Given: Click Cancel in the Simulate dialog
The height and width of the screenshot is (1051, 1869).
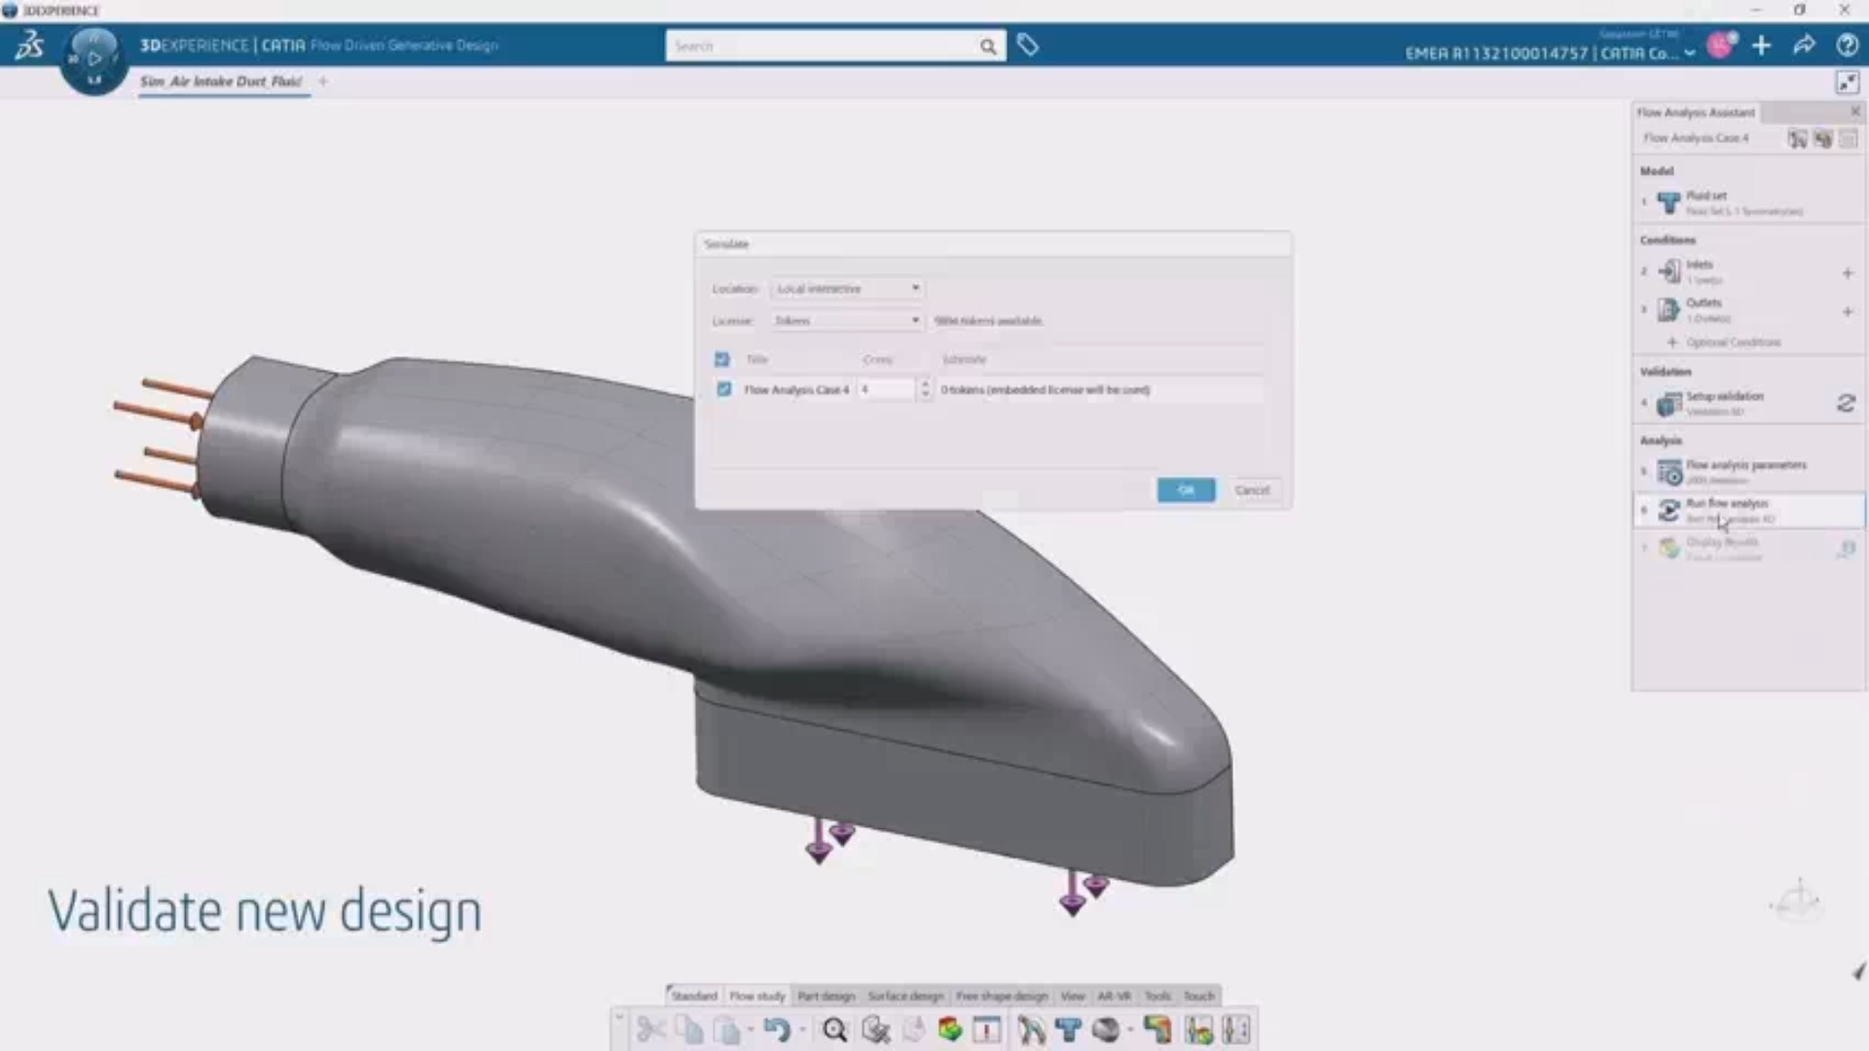Looking at the screenshot, I should coord(1252,489).
